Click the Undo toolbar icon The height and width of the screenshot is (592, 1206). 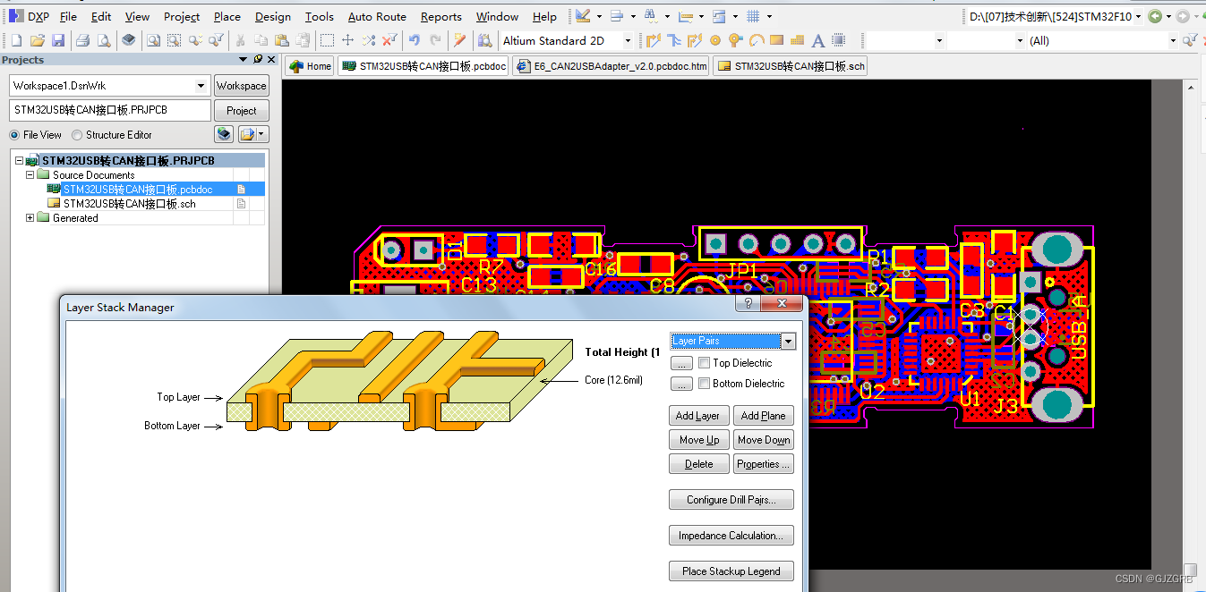414,40
